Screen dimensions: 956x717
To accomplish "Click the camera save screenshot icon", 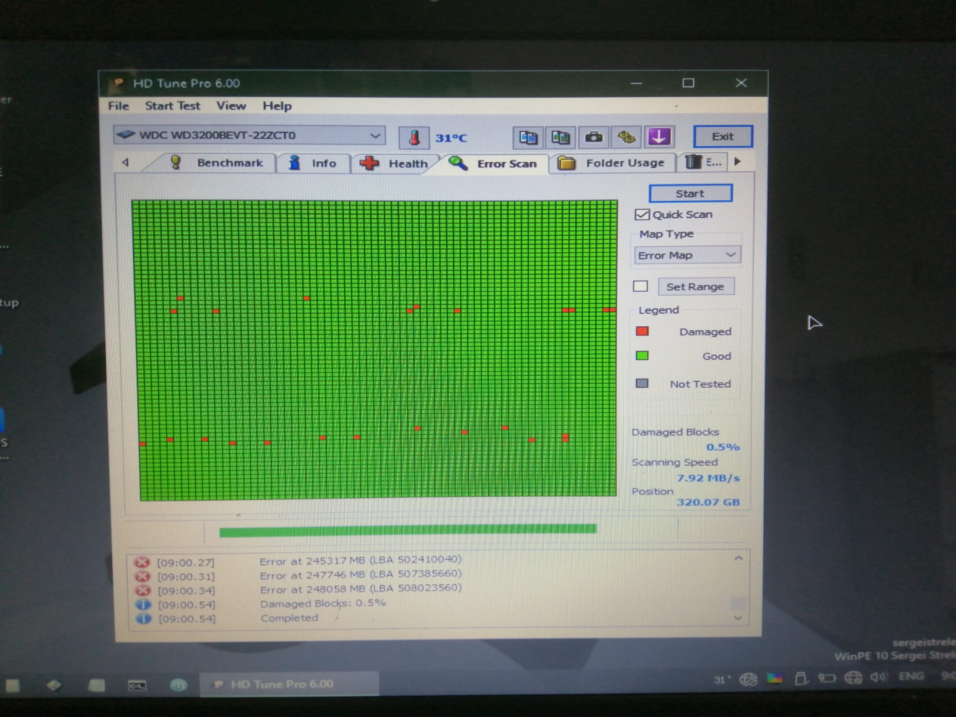I will 593,137.
